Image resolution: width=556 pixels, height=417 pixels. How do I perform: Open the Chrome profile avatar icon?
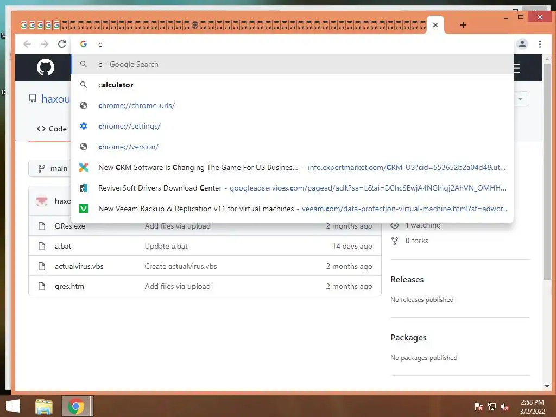click(522, 44)
